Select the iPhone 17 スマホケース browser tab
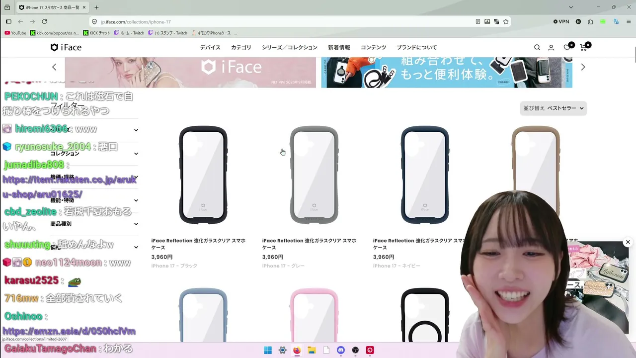This screenshot has width=636, height=358. coord(53,7)
